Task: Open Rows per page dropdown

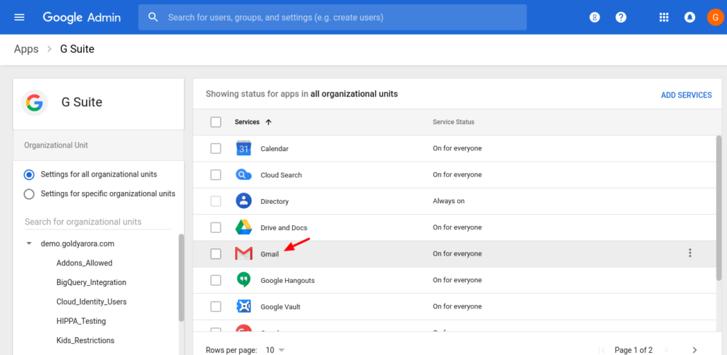Action: tap(275, 350)
